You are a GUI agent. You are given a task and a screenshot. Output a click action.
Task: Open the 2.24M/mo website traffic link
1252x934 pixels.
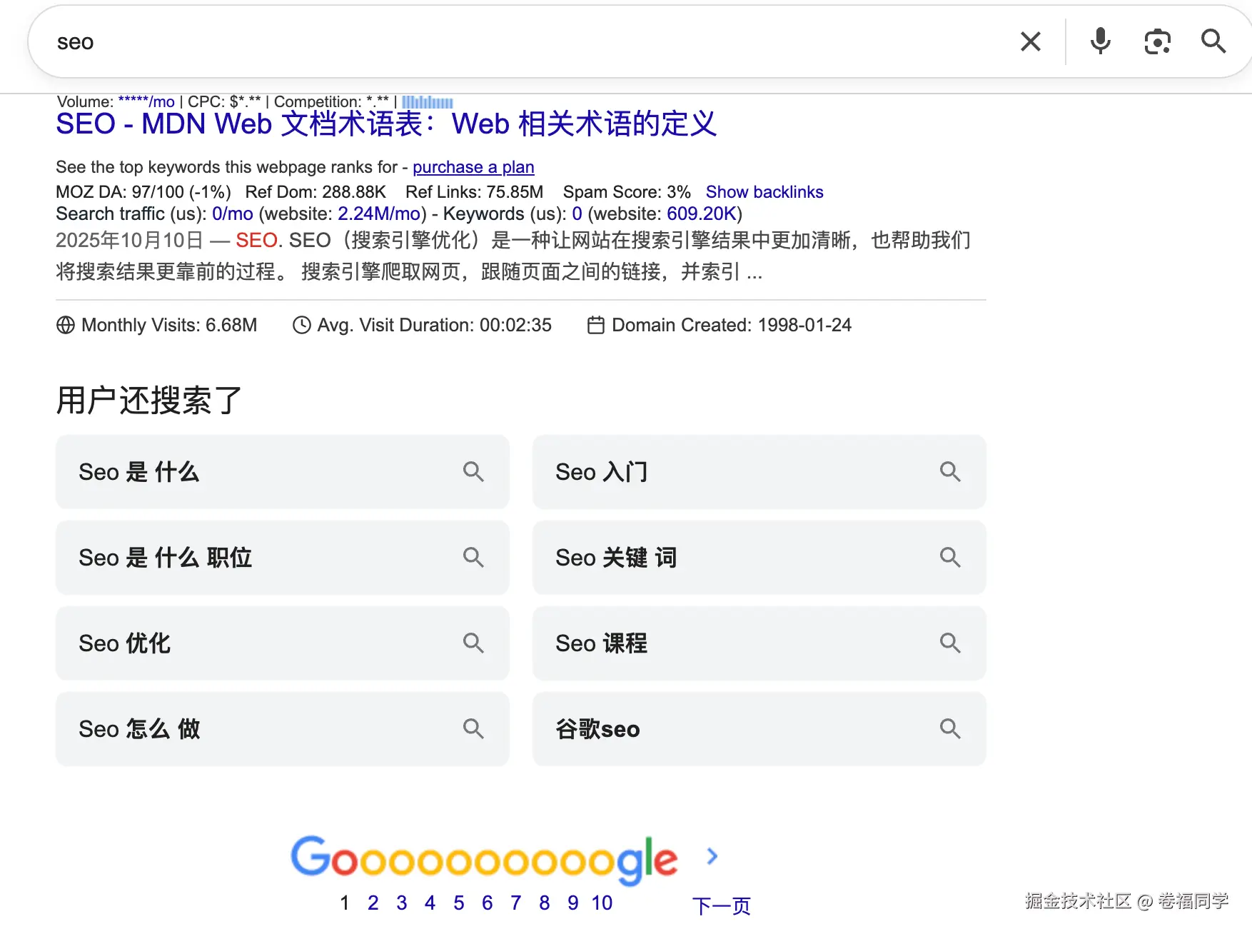[379, 214]
